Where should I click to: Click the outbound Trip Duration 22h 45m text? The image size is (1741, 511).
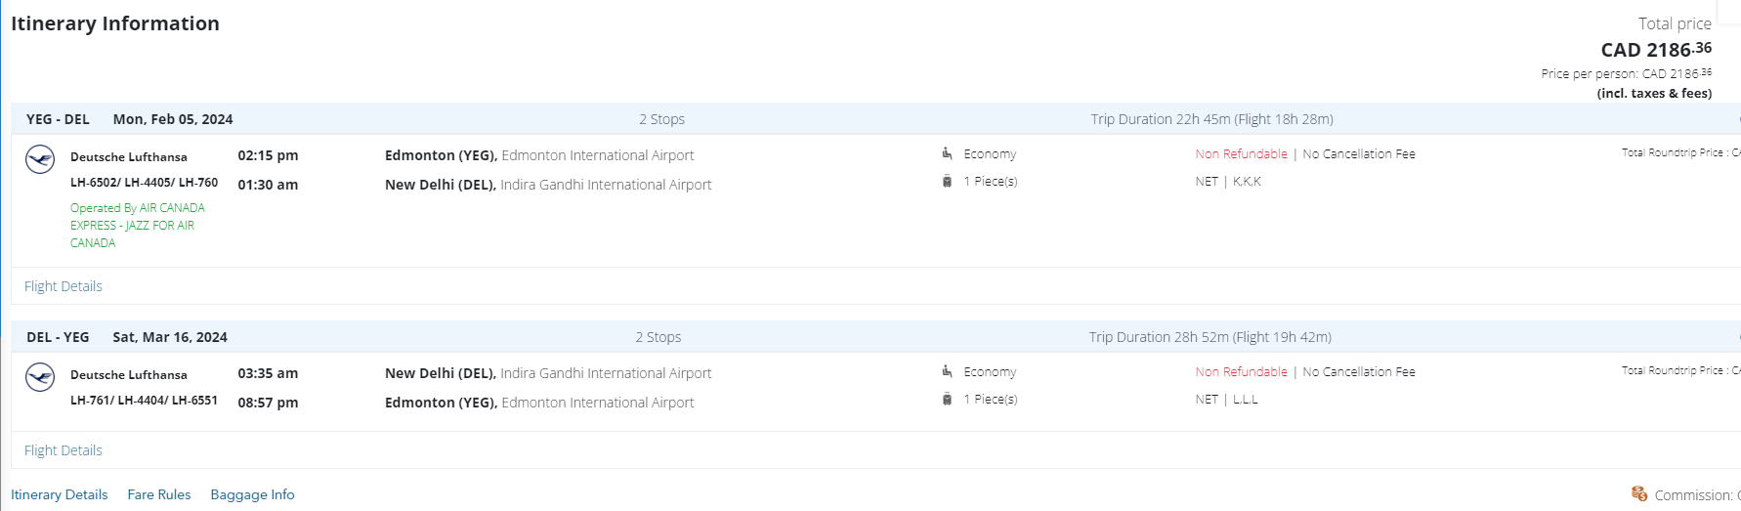[x=1211, y=119]
